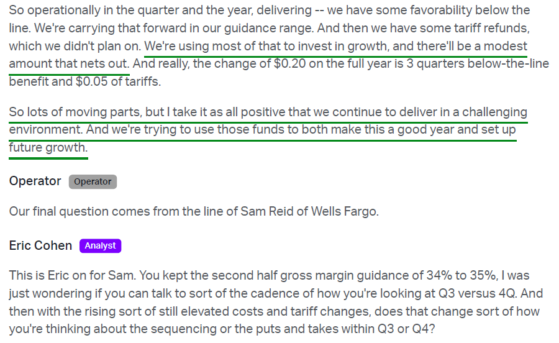
Task: Click the "$0.20" figure in the paragraph
Action: [290, 64]
